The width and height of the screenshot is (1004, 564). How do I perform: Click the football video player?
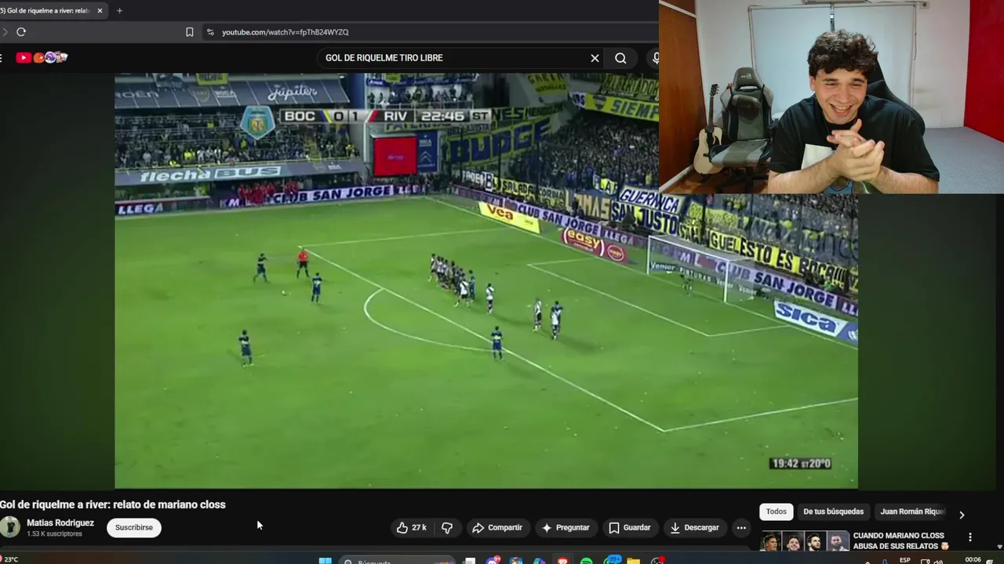coord(486,281)
